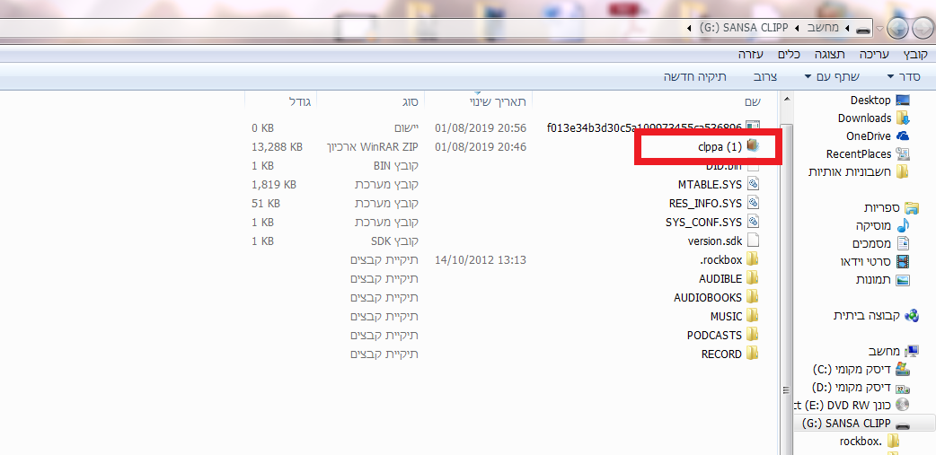Open the address bar history dropdown arrow
Screen dimensions: 936x455
click(879, 29)
